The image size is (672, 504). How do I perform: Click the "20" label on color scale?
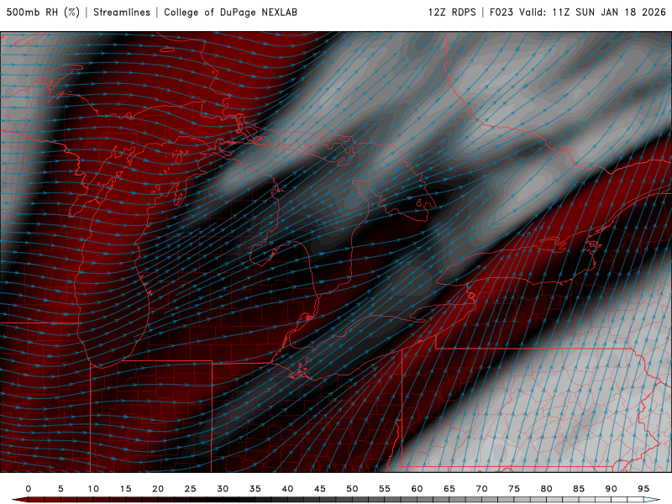click(x=158, y=489)
